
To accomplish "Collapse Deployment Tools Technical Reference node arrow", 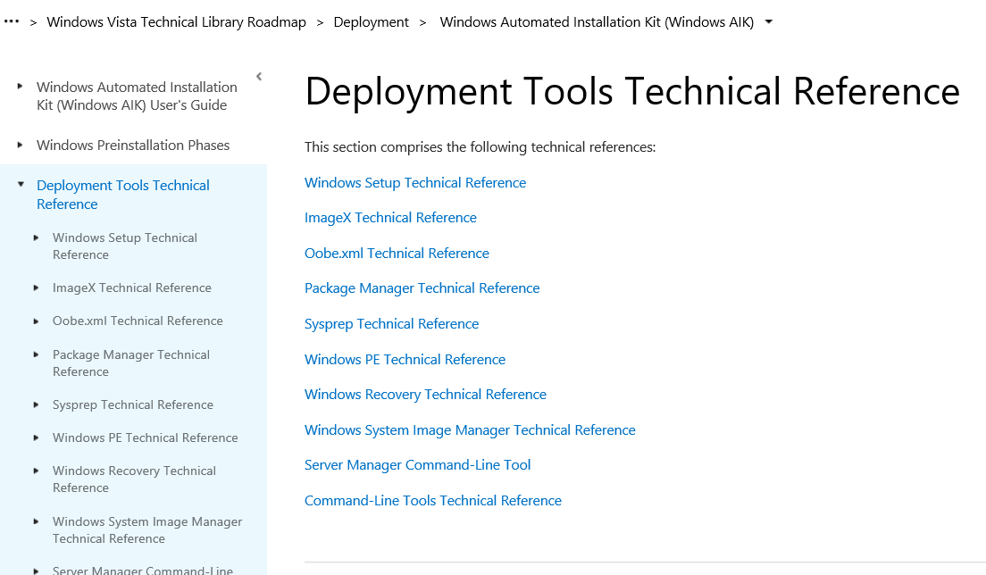I will [x=21, y=185].
